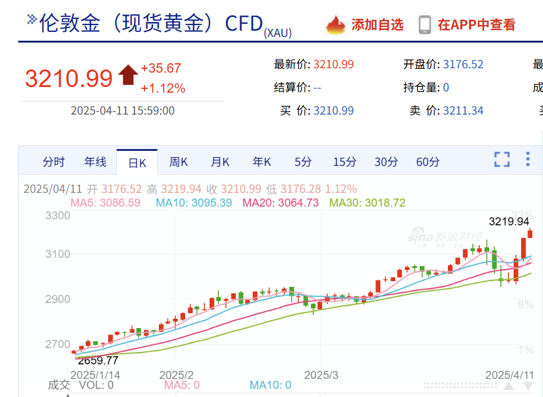Switch to the 分时 tab
Screen dimensions: 543x397
54,162
